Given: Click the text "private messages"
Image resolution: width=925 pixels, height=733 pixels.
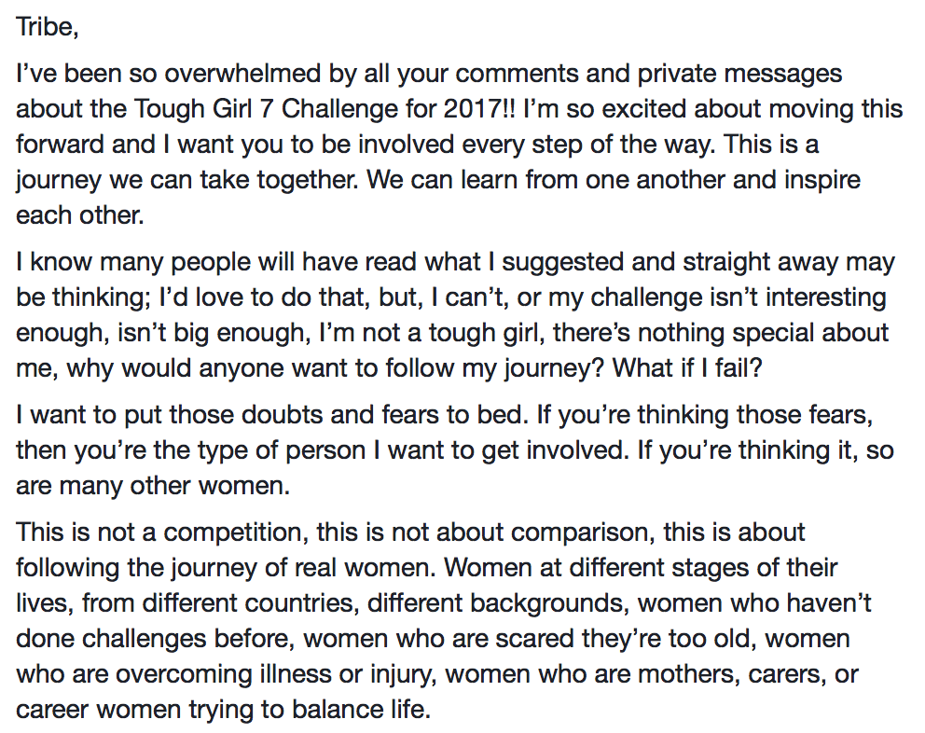Looking at the screenshot, I should [x=739, y=75].
